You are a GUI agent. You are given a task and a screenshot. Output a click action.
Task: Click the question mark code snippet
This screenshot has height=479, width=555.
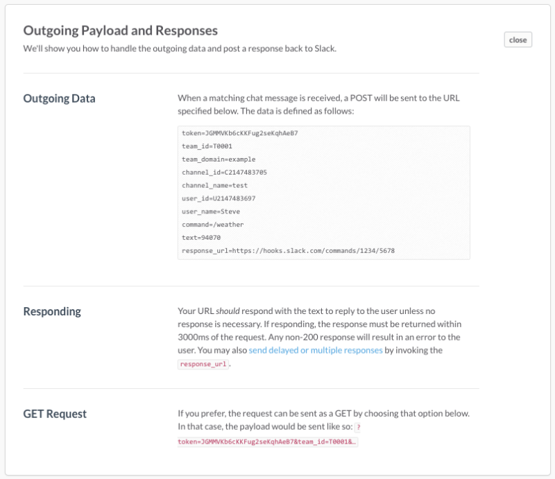(358, 427)
